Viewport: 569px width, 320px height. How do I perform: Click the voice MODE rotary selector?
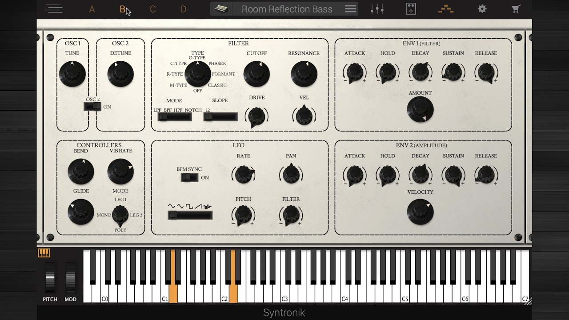click(x=120, y=215)
